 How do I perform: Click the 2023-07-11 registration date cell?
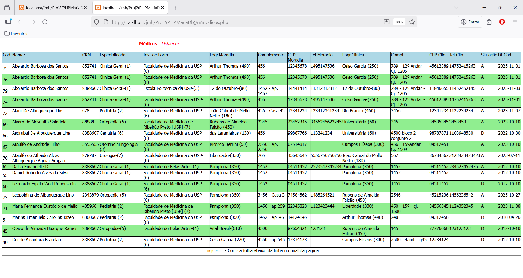[509, 158]
